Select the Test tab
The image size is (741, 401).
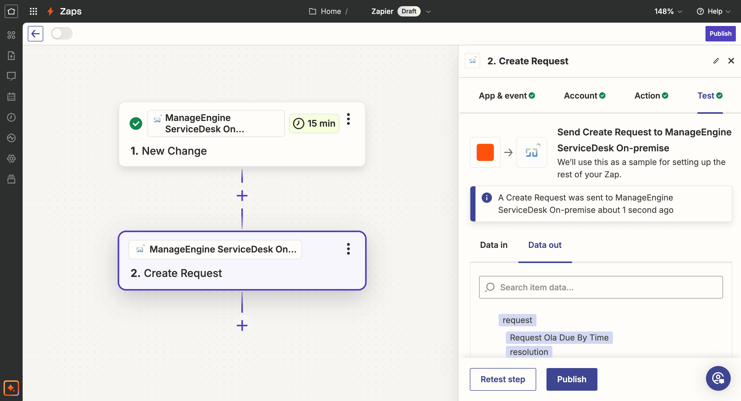point(710,96)
